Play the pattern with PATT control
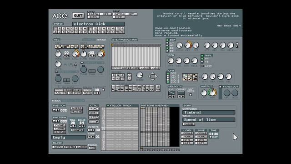Image resolution: width=291 pixels, height=164 pixels. pyautogui.click(x=94, y=117)
